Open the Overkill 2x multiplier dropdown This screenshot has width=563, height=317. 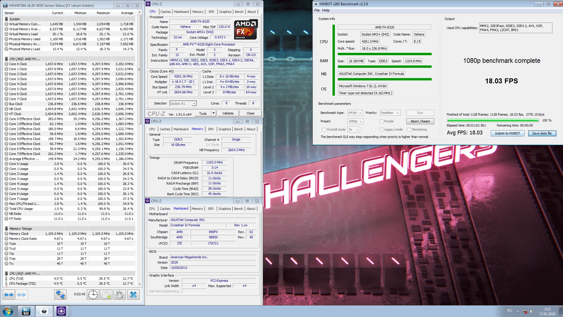pyautogui.click(x=354, y=129)
